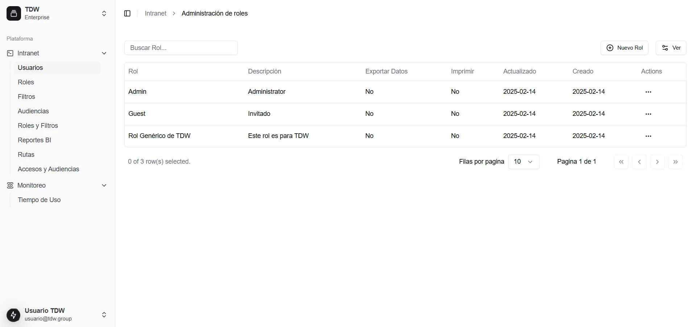The image size is (693, 327).
Task: Click the Rol column header
Action: 133,71
